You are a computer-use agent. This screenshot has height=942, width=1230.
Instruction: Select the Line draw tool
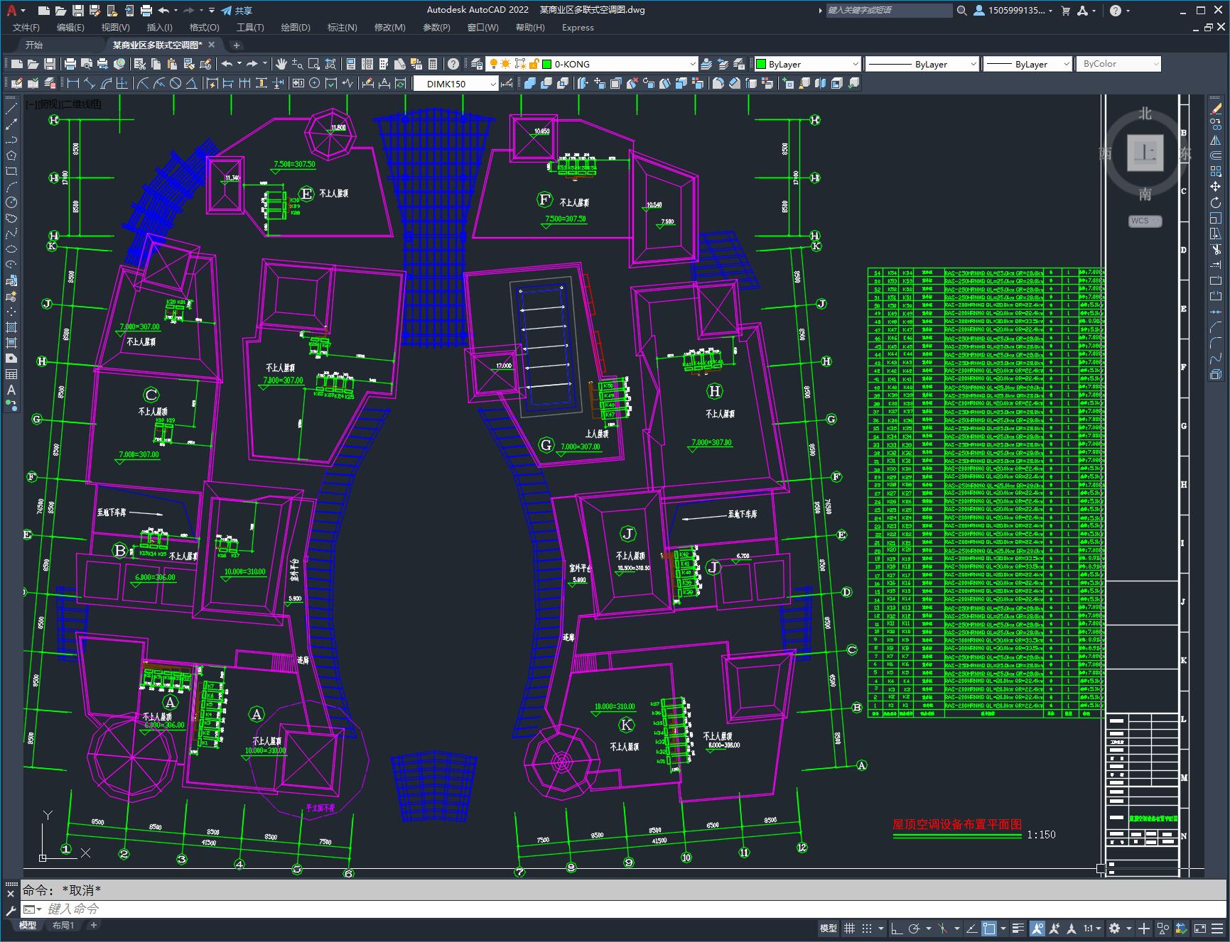coord(11,109)
